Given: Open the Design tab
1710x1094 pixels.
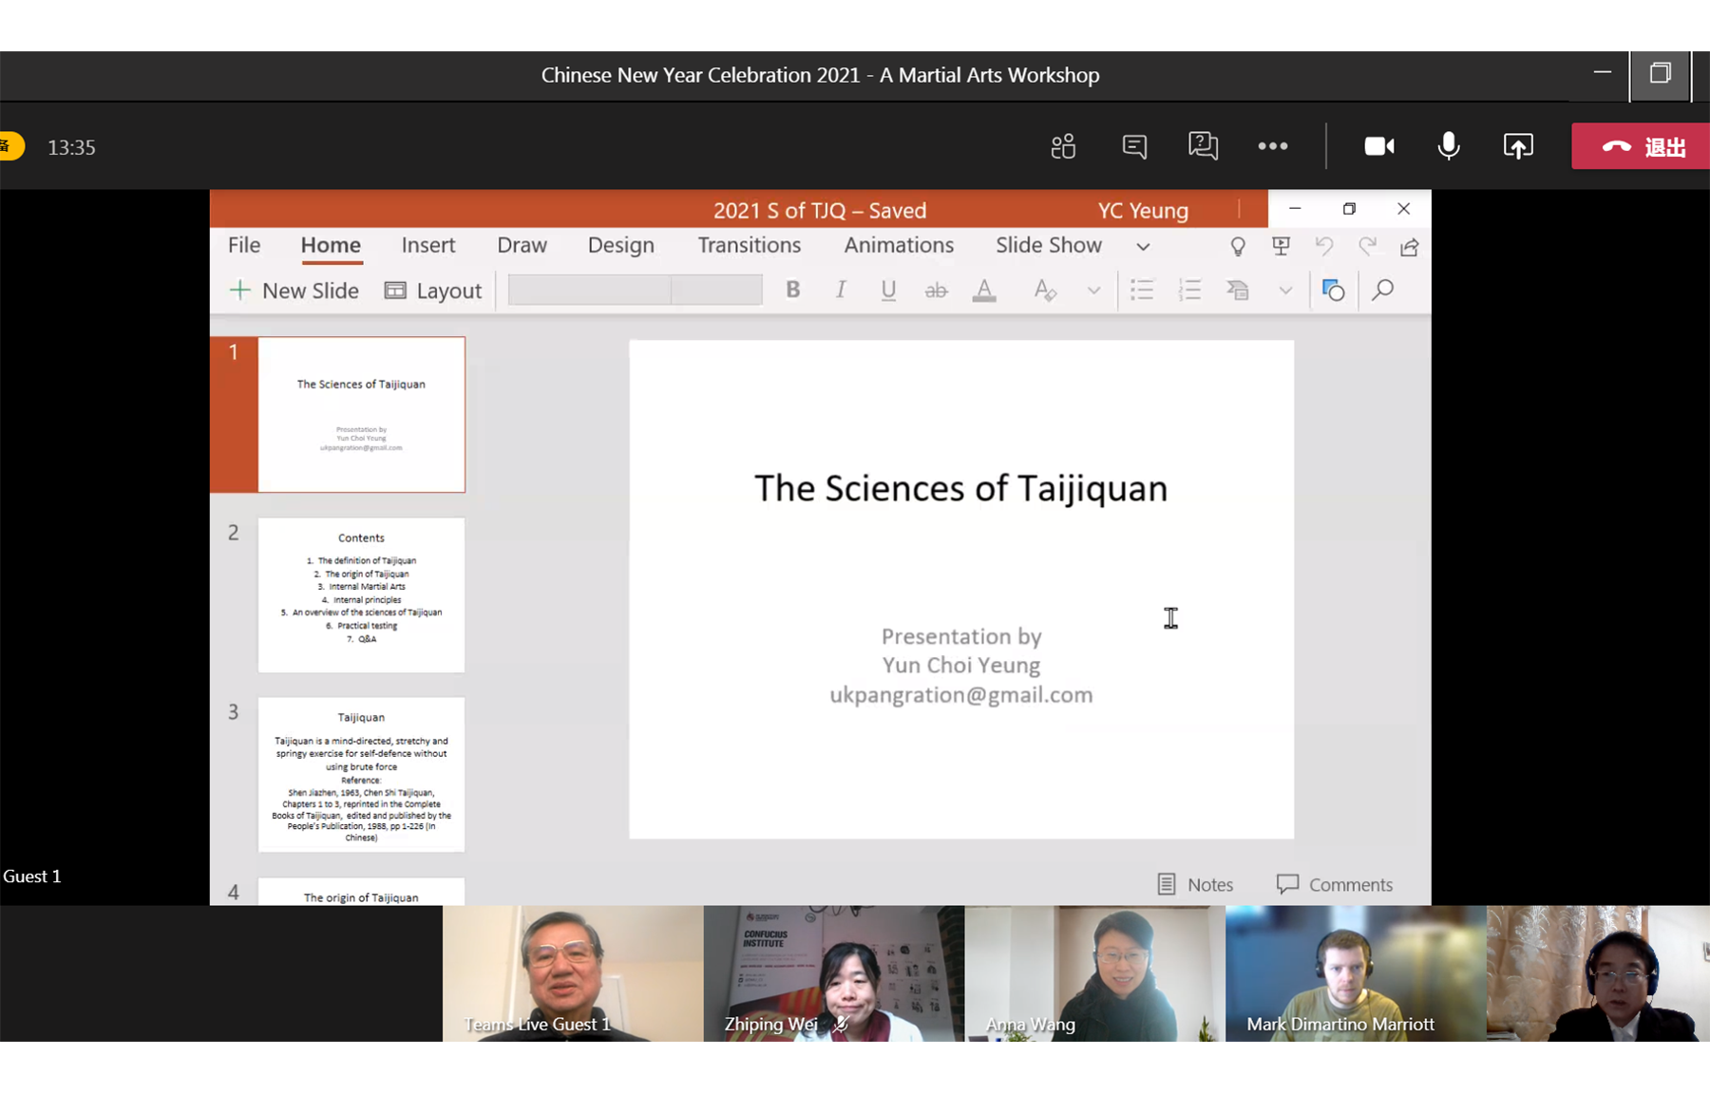Looking at the screenshot, I should (621, 245).
